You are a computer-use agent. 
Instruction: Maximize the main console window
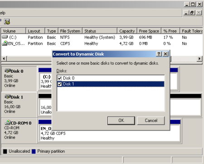193,4
